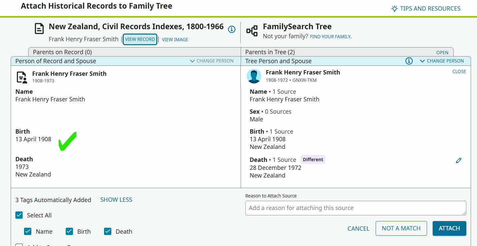
Task: Open info icon next to Civil Records Indexes title
Action: coord(232,29)
